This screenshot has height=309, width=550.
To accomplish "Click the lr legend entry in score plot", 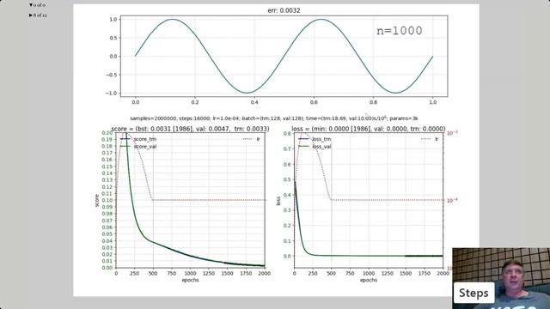I will tap(252, 139).
